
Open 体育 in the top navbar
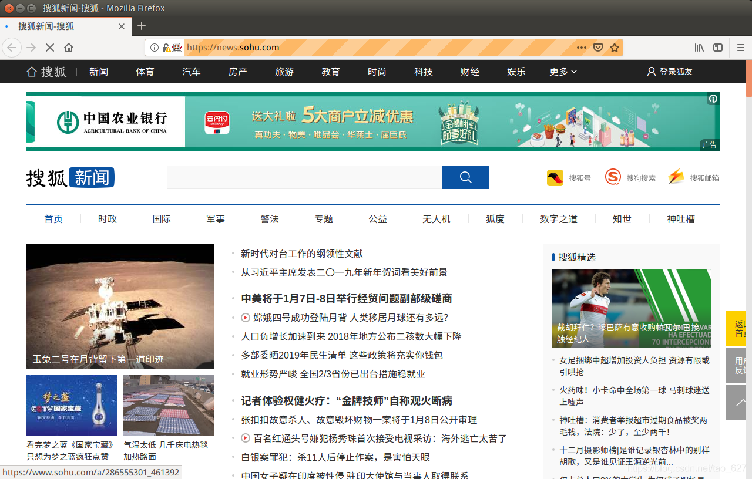145,72
